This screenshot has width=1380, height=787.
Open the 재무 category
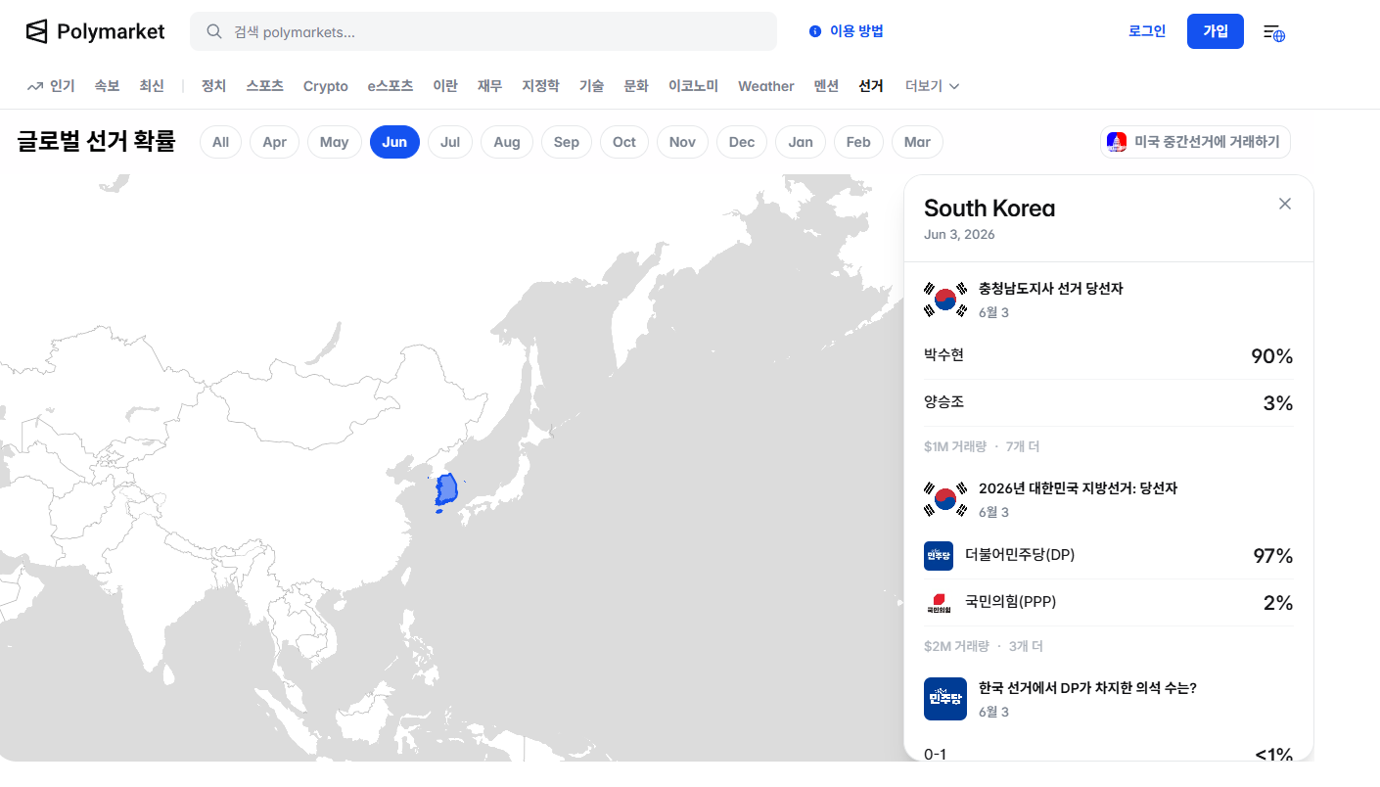click(x=489, y=86)
